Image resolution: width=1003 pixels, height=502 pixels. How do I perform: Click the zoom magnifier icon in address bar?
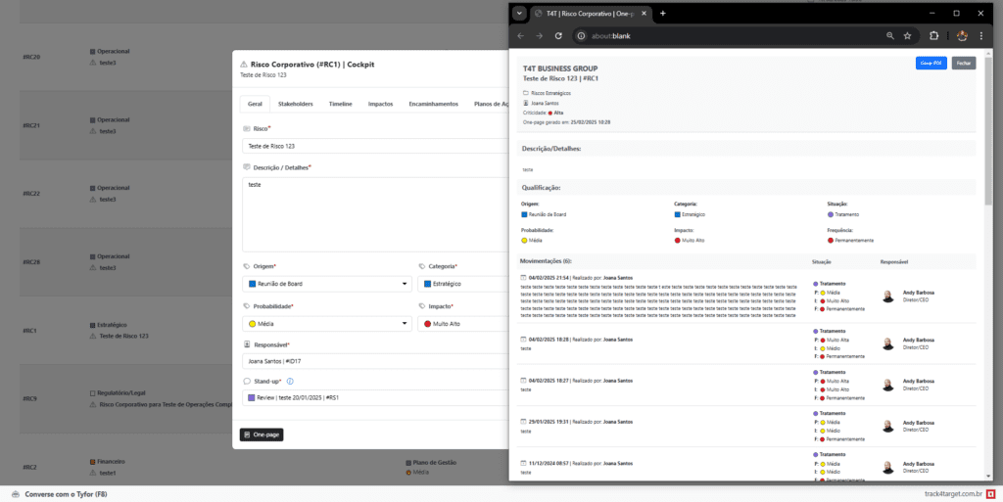click(889, 36)
